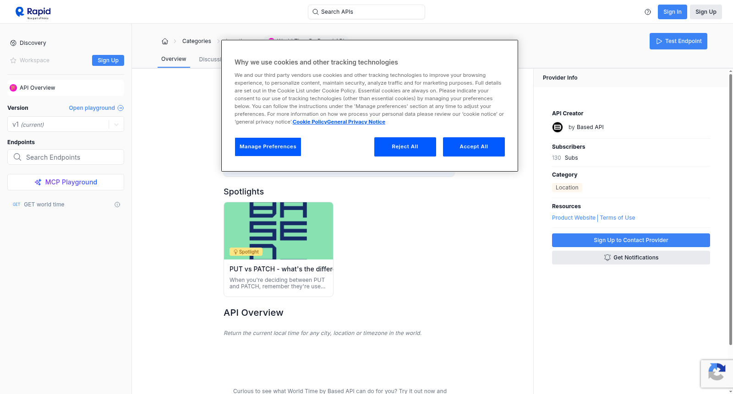Viewport: 733px width, 394px height.
Task: Click Sign Up to Contact Provider
Action: pos(631,240)
